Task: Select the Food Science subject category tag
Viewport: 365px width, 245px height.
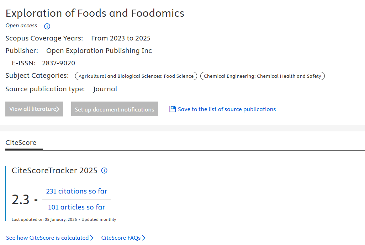Action: tap(136, 76)
